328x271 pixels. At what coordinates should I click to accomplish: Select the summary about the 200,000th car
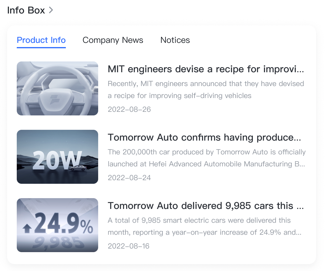point(207,158)
